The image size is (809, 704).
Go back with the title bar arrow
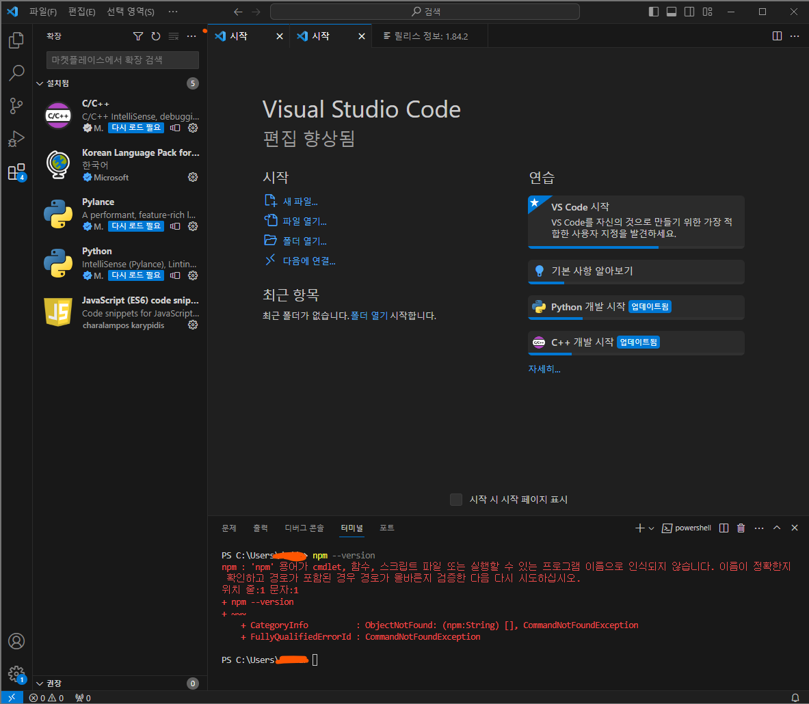click(x=238, y=12)
